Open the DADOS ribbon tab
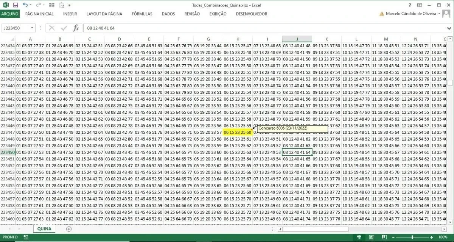454x242 pixels. coord(168,14)
